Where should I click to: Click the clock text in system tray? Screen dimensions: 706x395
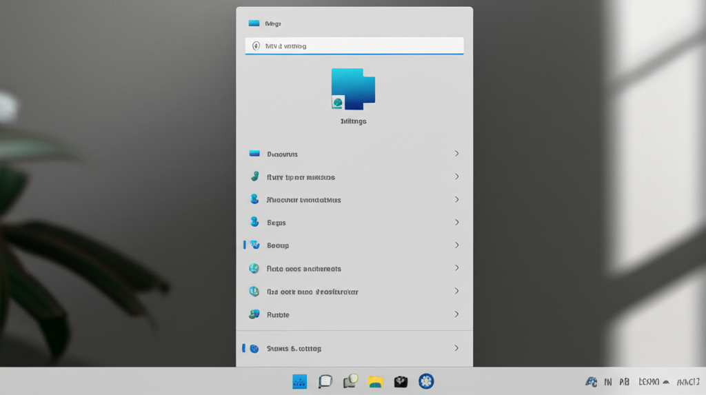click(x=688, y=381)
